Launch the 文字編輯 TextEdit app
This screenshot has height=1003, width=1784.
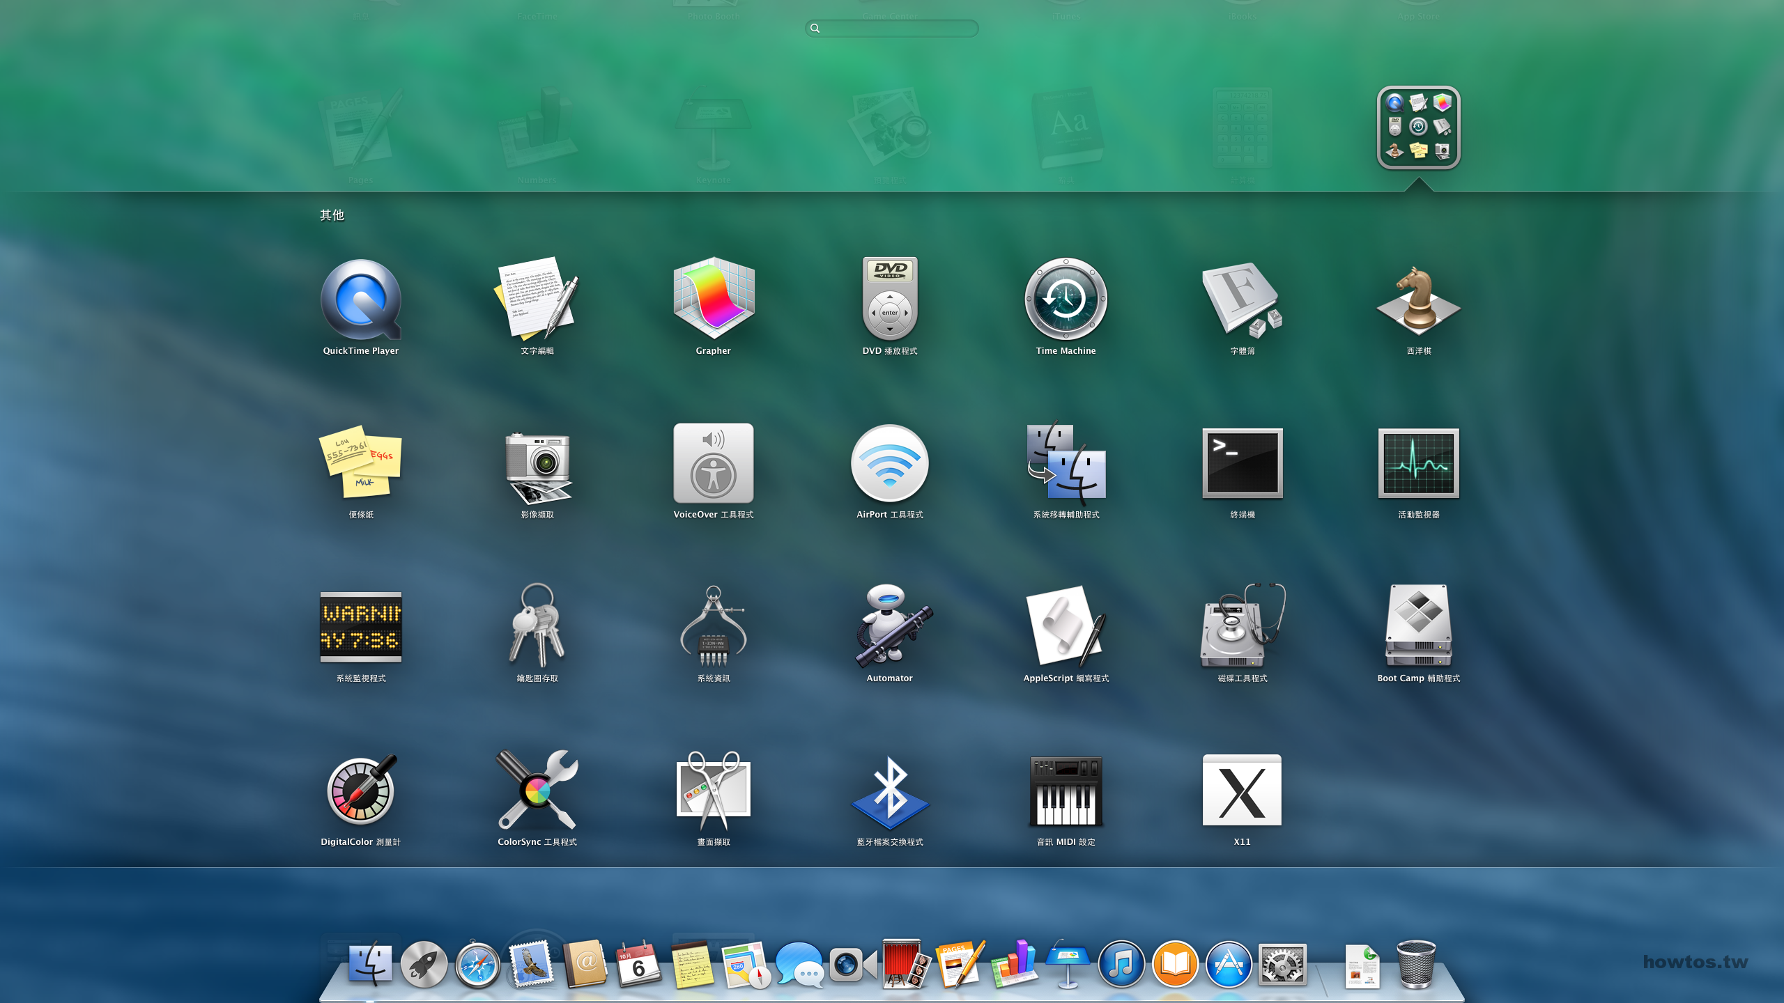[537, 300]
